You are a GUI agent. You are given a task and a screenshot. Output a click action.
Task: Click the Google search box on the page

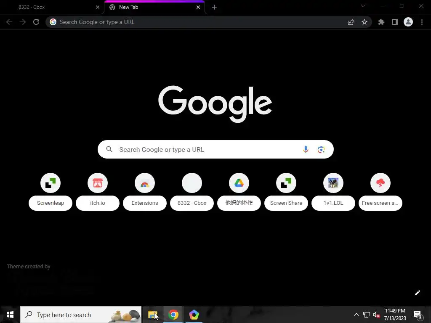click(x=215, y=149)
